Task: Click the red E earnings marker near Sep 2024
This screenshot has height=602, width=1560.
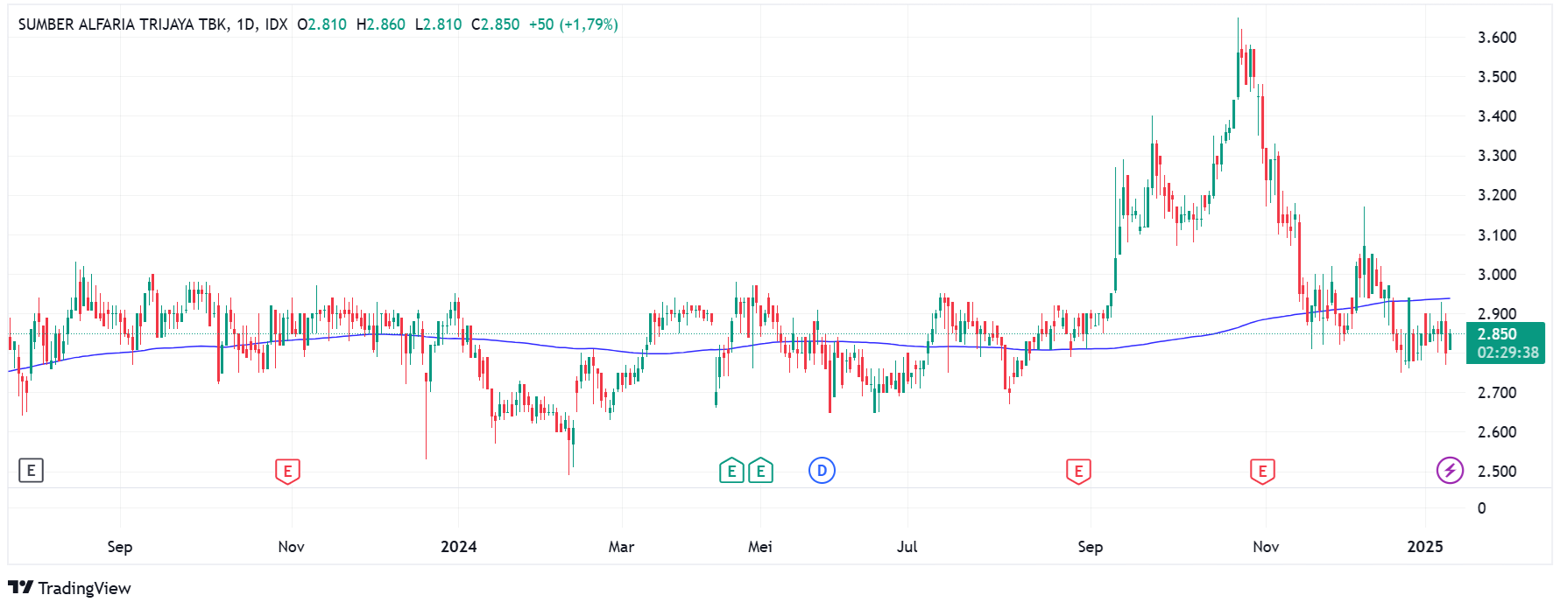Action: [1078, 471]
